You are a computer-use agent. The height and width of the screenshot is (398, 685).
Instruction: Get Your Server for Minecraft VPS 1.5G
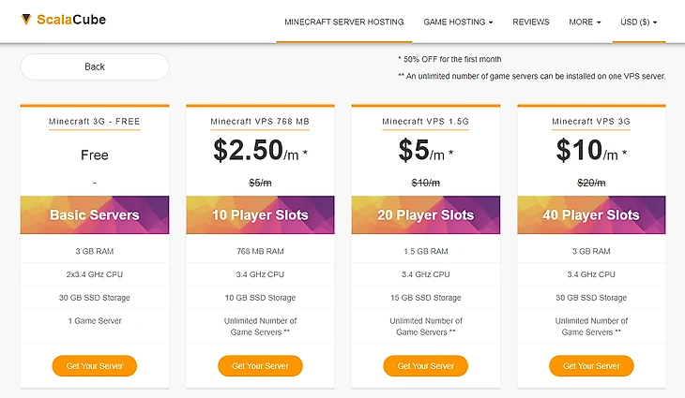[x=425, y=365]
